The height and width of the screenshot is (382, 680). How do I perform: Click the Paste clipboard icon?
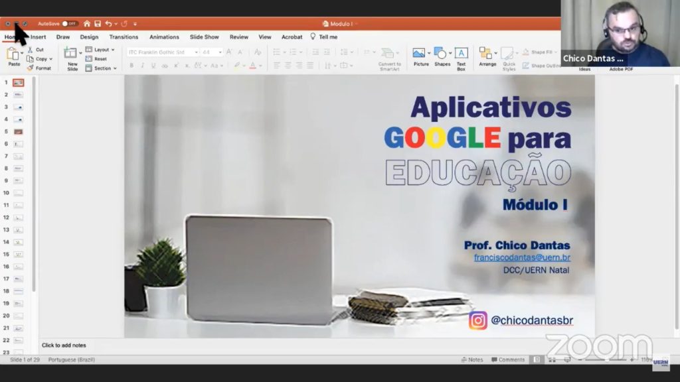click(x=13, y=54)
